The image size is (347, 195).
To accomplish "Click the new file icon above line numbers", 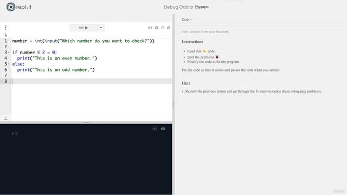I will coord(5,35).
